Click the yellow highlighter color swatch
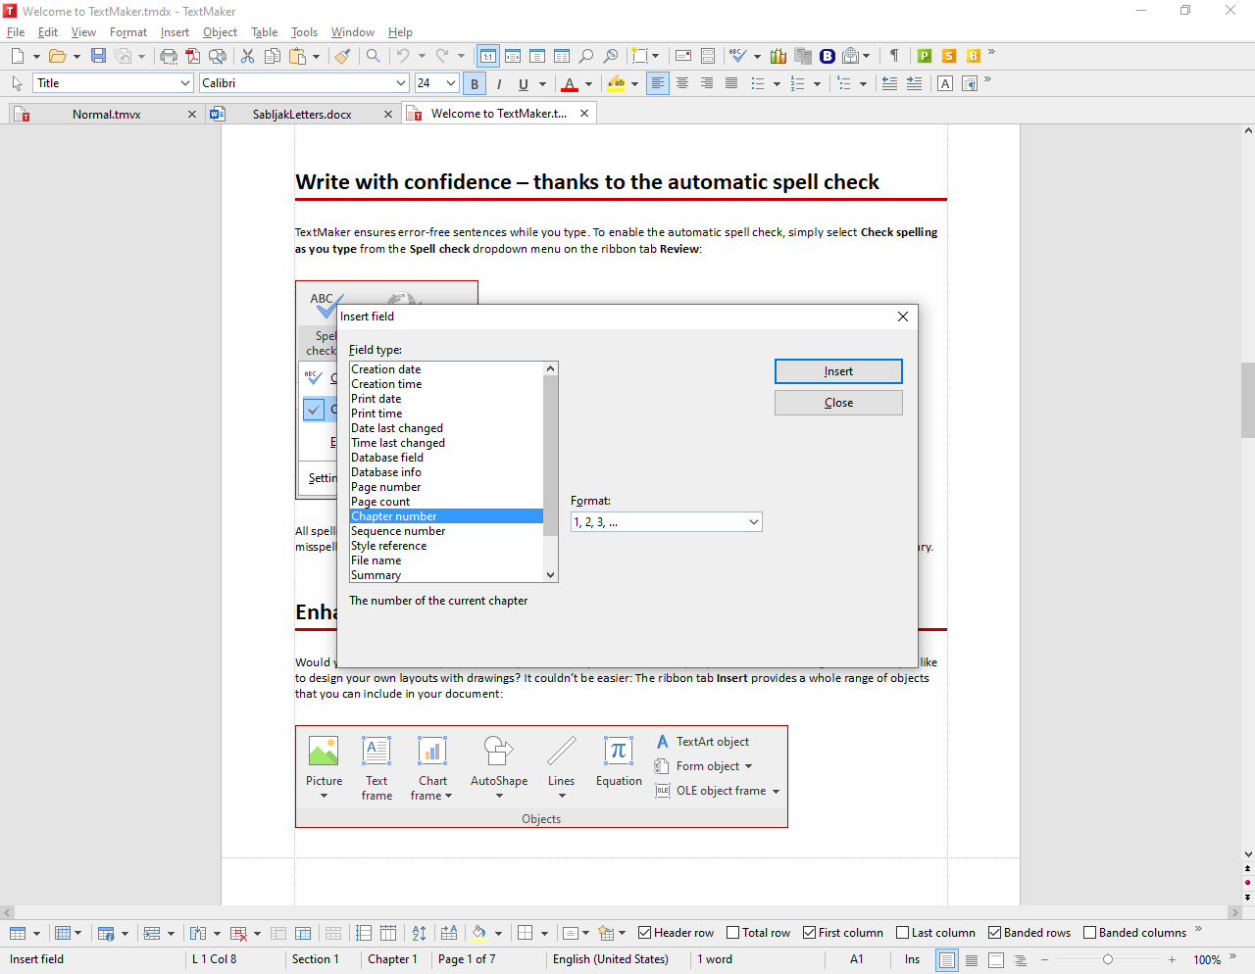Viewport: 1255px width, 974px height. (x=617, y=84)
